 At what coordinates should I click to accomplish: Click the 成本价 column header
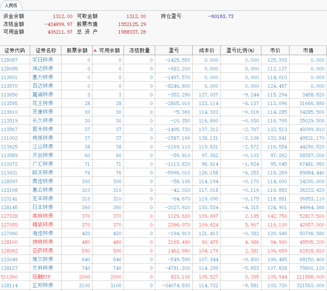207,51
